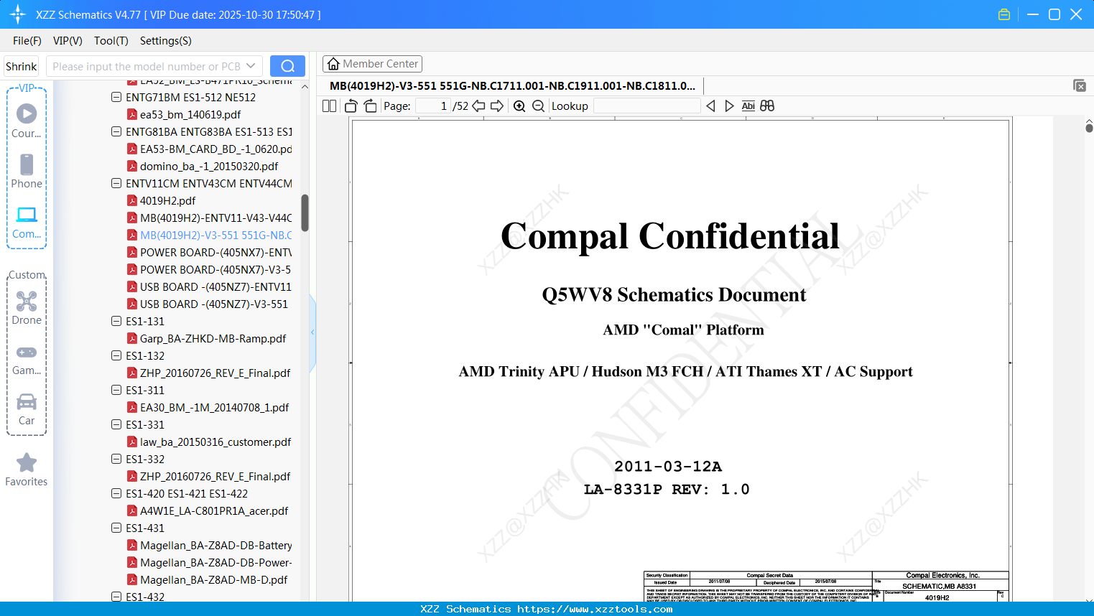Screen dimensions: 1094x616
Task: Focus the model number or PCB search box
Action: (x=146, y=66)
